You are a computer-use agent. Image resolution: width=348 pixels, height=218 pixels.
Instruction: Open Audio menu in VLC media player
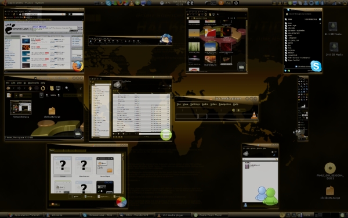click(205, 104)
